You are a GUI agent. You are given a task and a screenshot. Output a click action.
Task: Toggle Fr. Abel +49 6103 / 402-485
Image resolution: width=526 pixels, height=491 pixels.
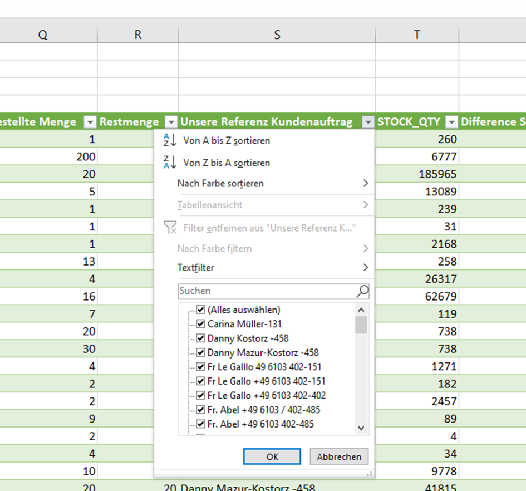pyautogui.click(x=201, y=410)
